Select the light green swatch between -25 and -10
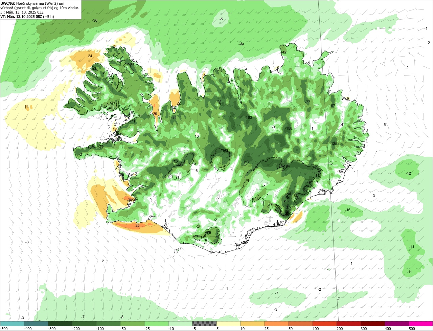 (x=156, y=324)
